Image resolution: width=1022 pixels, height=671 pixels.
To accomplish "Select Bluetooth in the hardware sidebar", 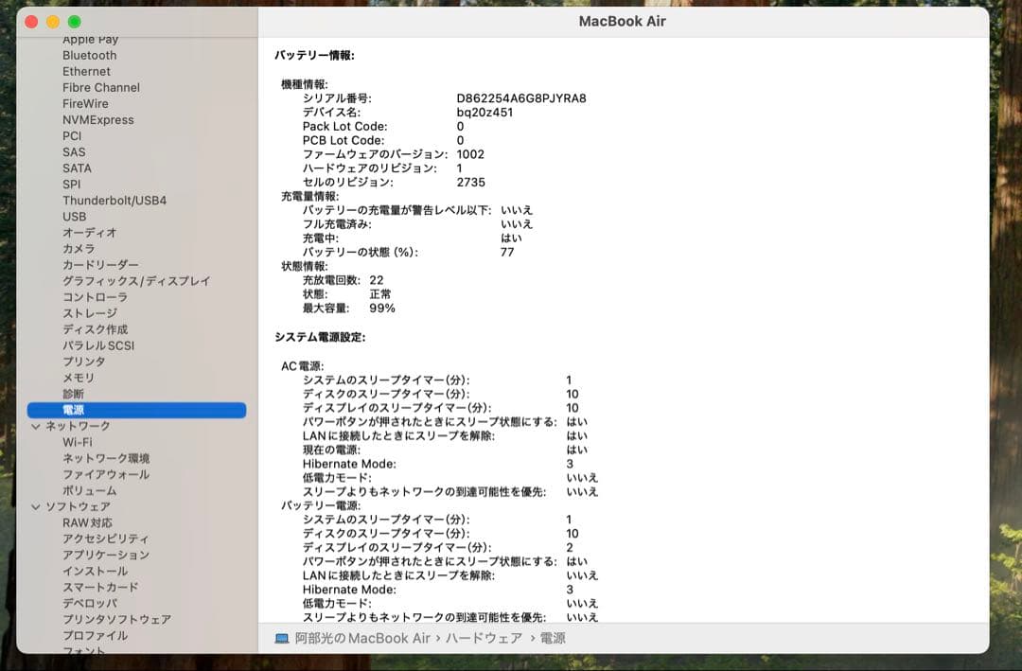I will (x=89, y=55).
